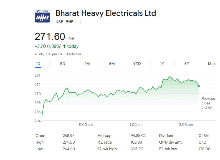This screenshot has height=160, width=220.
Task: View the 1Y price chart
Action: tap(162, 64)
